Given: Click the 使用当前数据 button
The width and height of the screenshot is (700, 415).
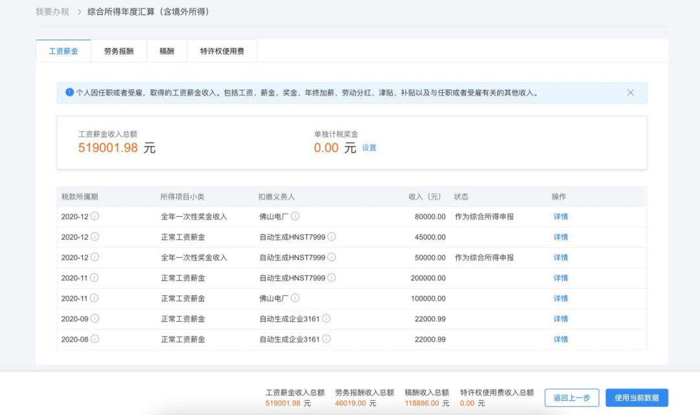Looking at the screenshot, I should (636, 398).
